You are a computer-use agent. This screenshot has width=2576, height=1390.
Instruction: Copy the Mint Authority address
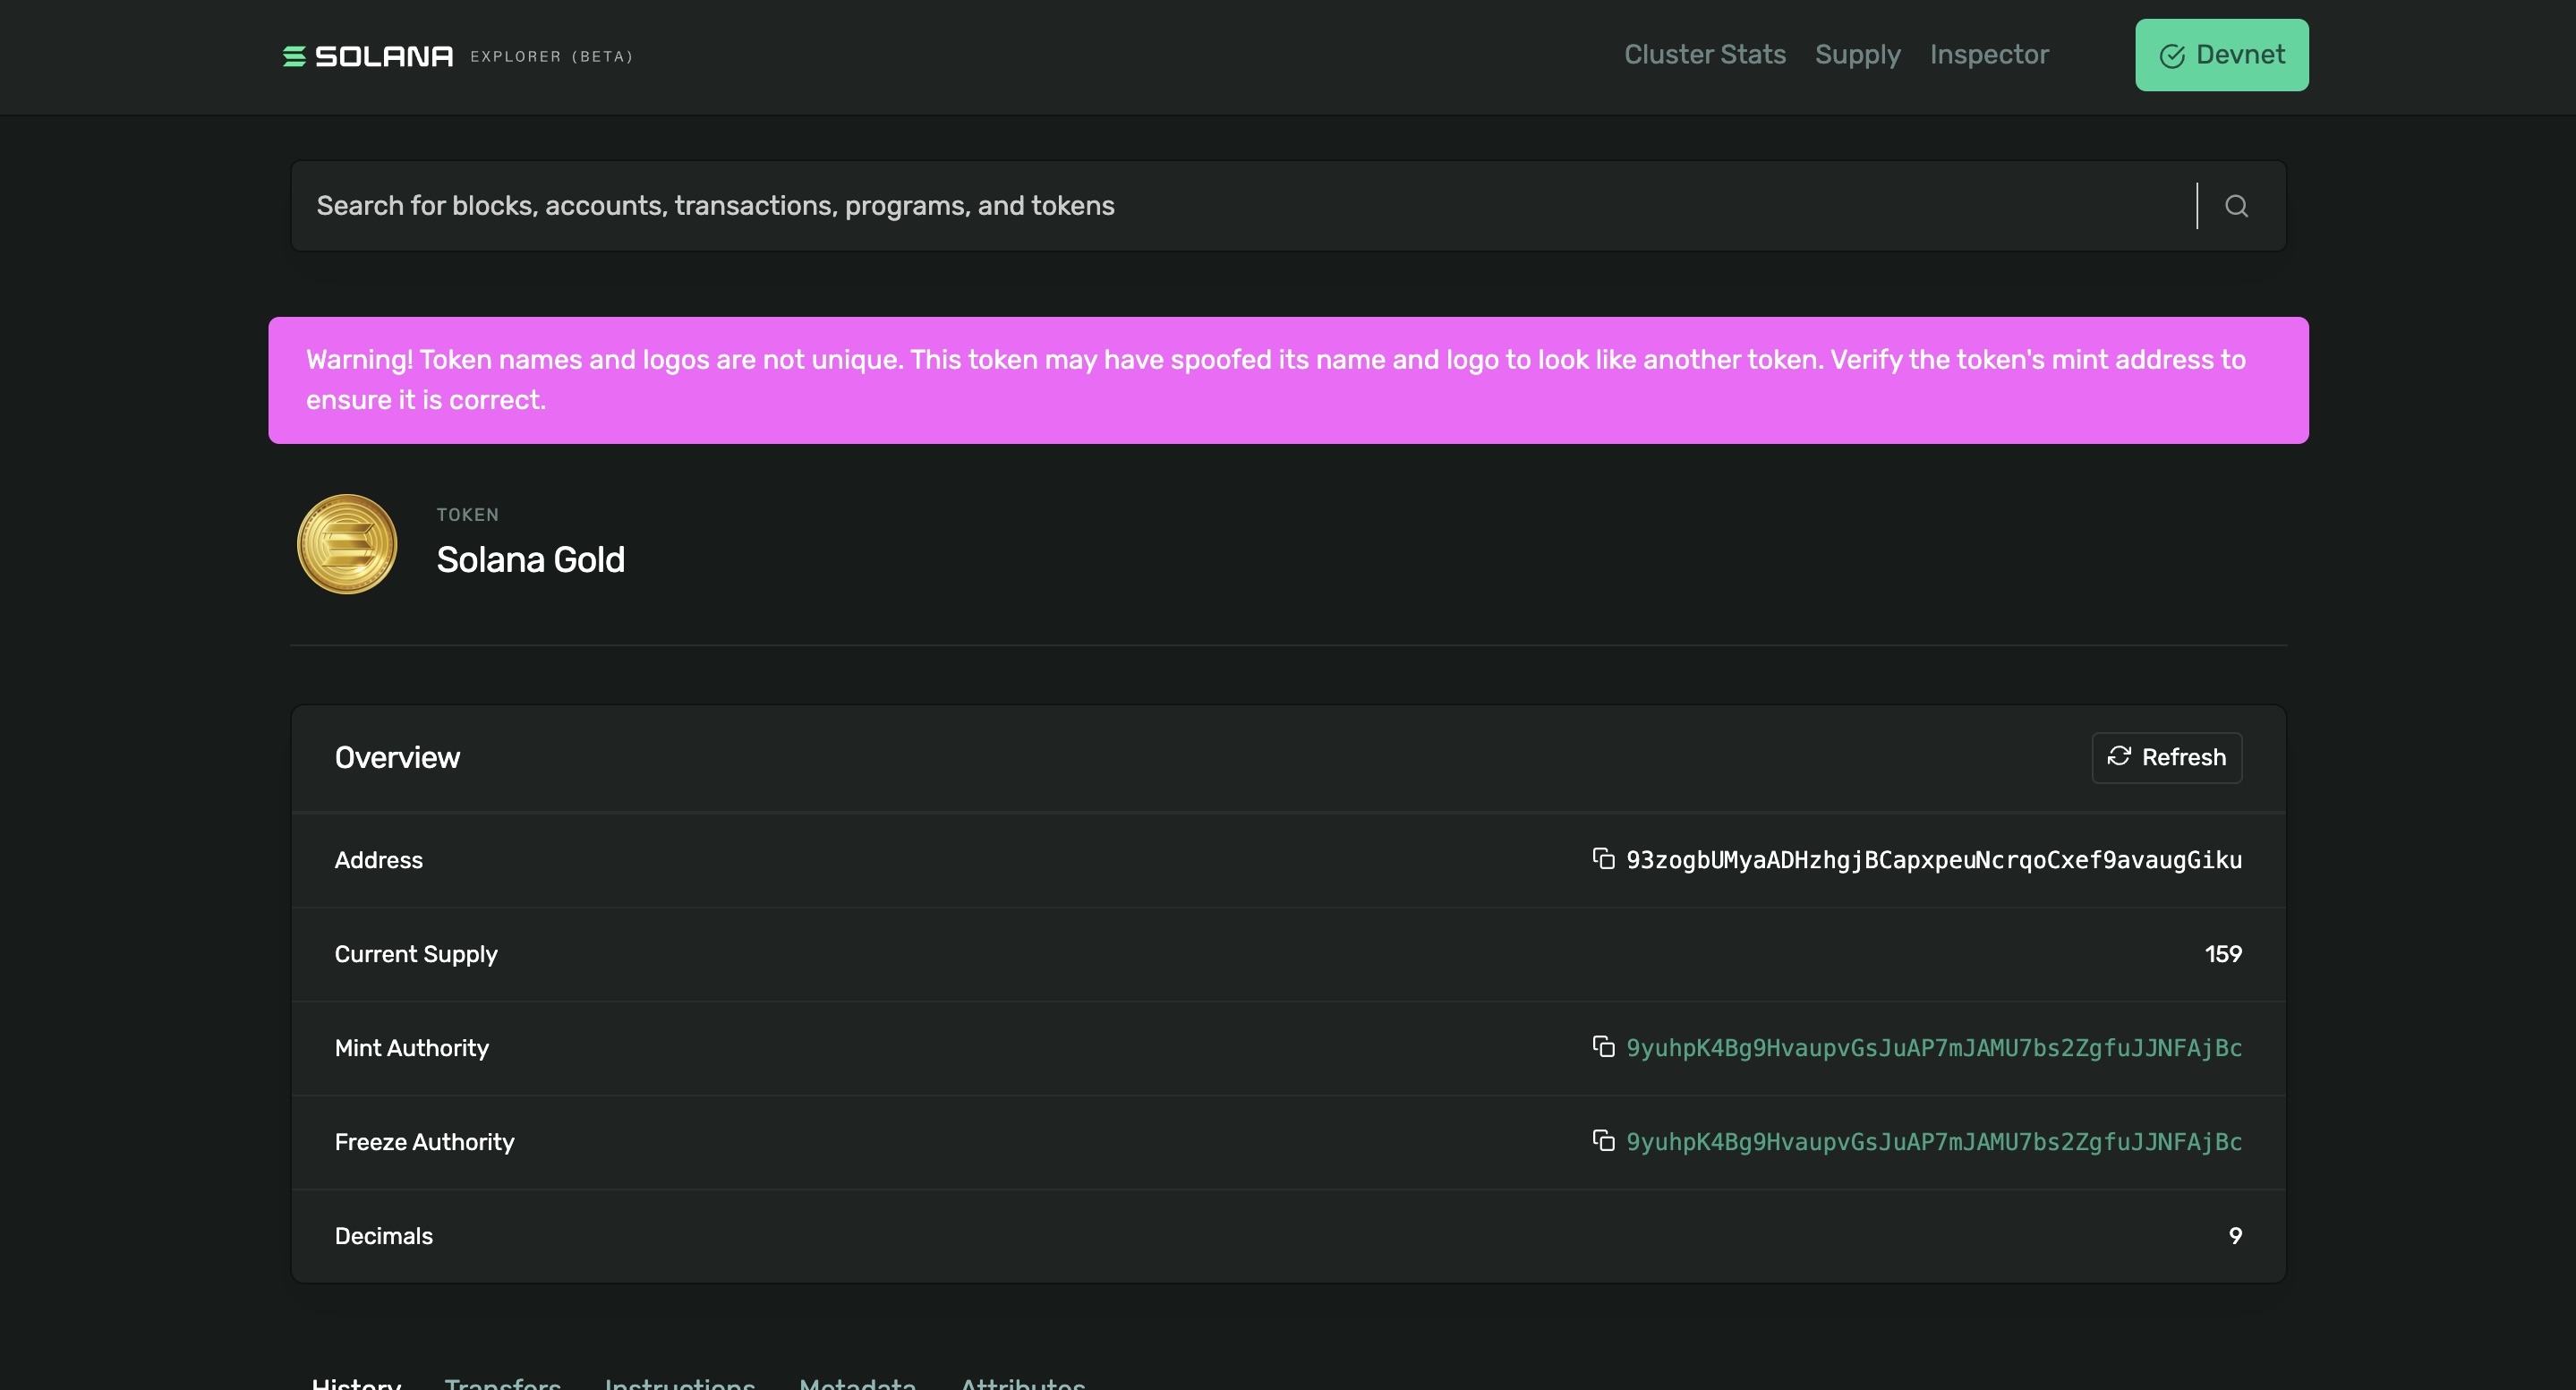(1603, 1047)
